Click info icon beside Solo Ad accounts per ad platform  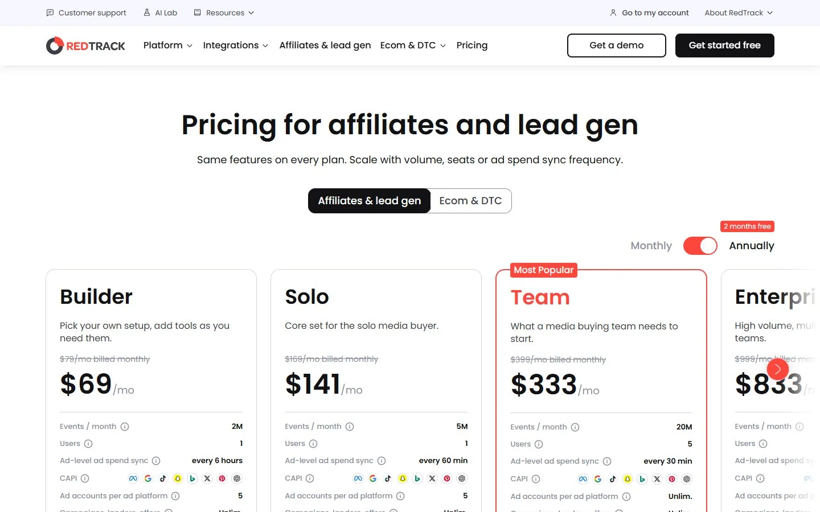coord(400,496)
